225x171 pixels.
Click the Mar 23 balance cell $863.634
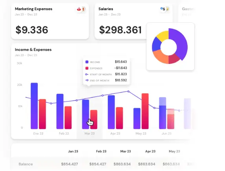(122, 164)
